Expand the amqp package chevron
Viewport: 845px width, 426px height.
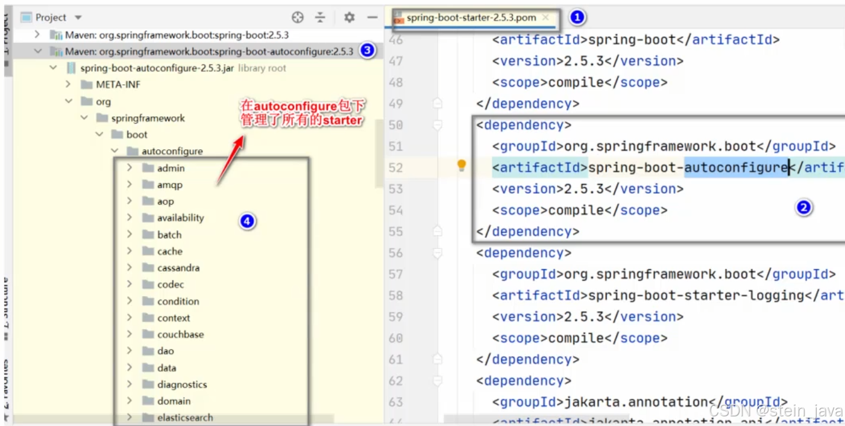[130, 185]
